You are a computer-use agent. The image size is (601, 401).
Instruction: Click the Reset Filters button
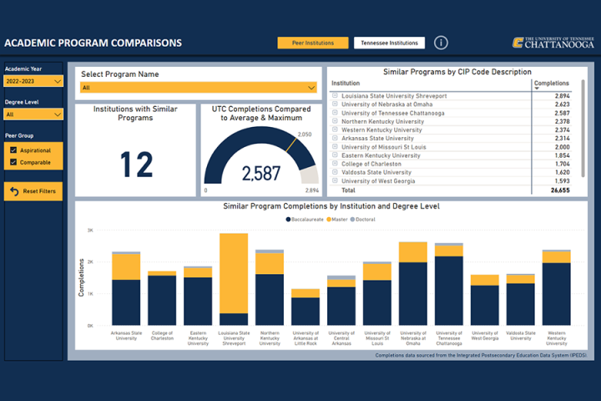pyautogui.click(x=33, y=191)
